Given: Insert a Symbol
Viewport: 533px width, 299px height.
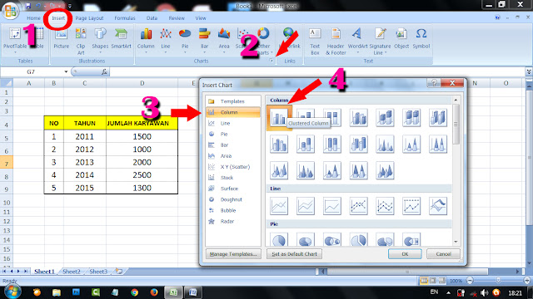Looking at the screenshot, I should coord(421,39).
